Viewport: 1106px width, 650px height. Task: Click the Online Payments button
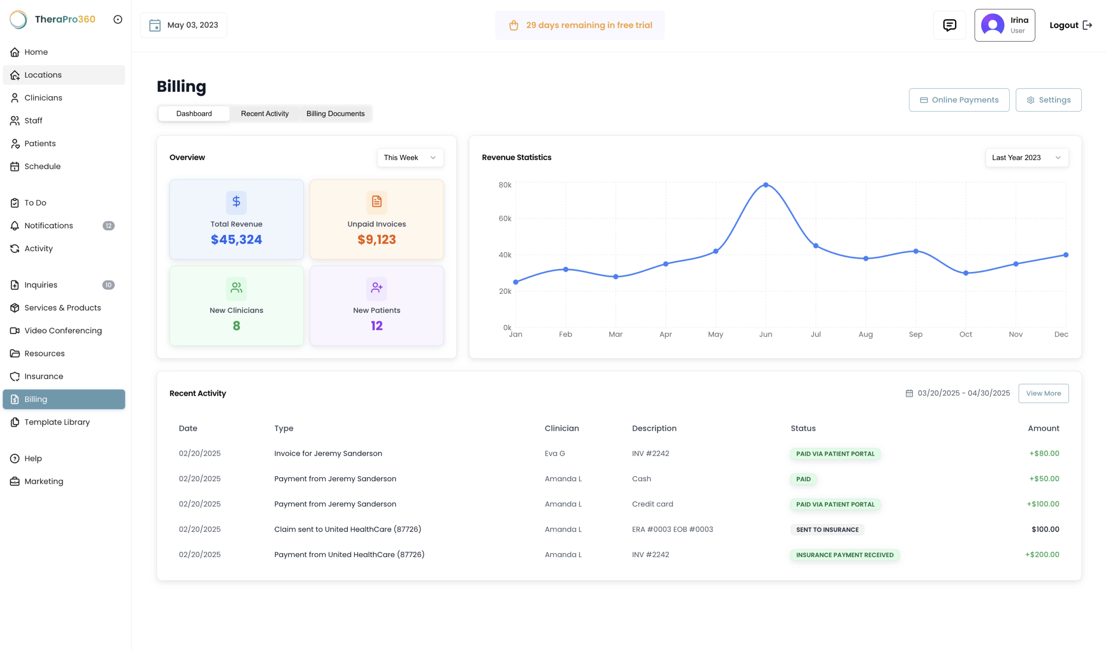pos(959,100)
